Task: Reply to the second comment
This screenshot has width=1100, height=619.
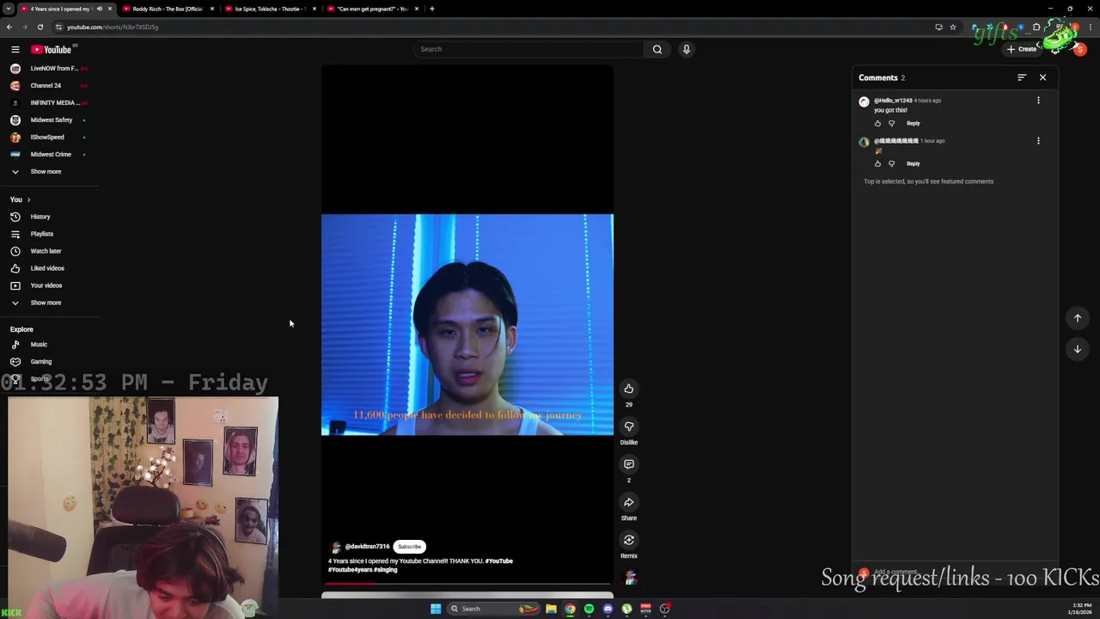Action: (913, 163)
